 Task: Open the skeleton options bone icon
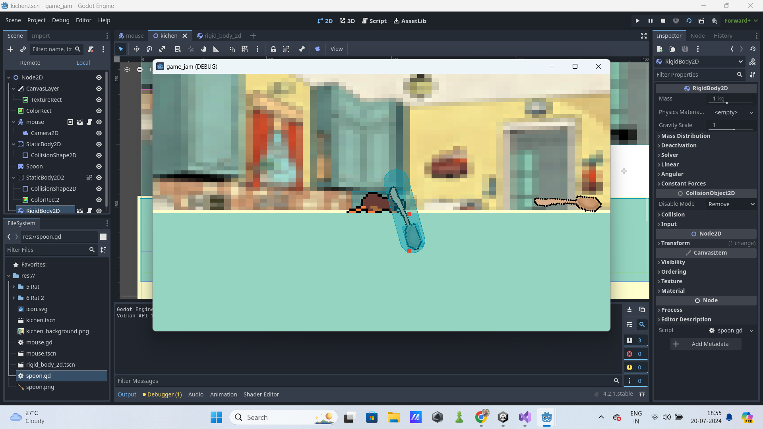point(302,49)
